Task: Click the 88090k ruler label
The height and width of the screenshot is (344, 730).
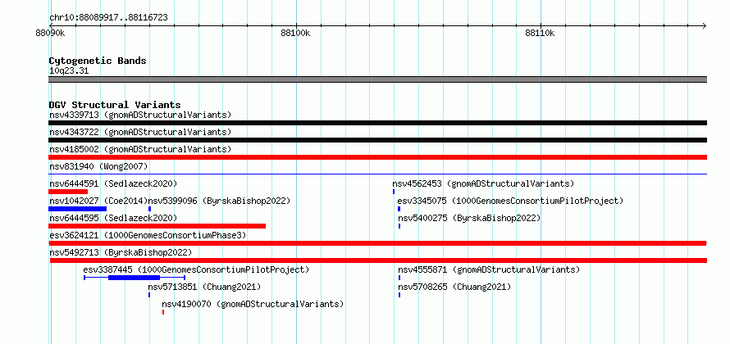Action: [49, 33]
